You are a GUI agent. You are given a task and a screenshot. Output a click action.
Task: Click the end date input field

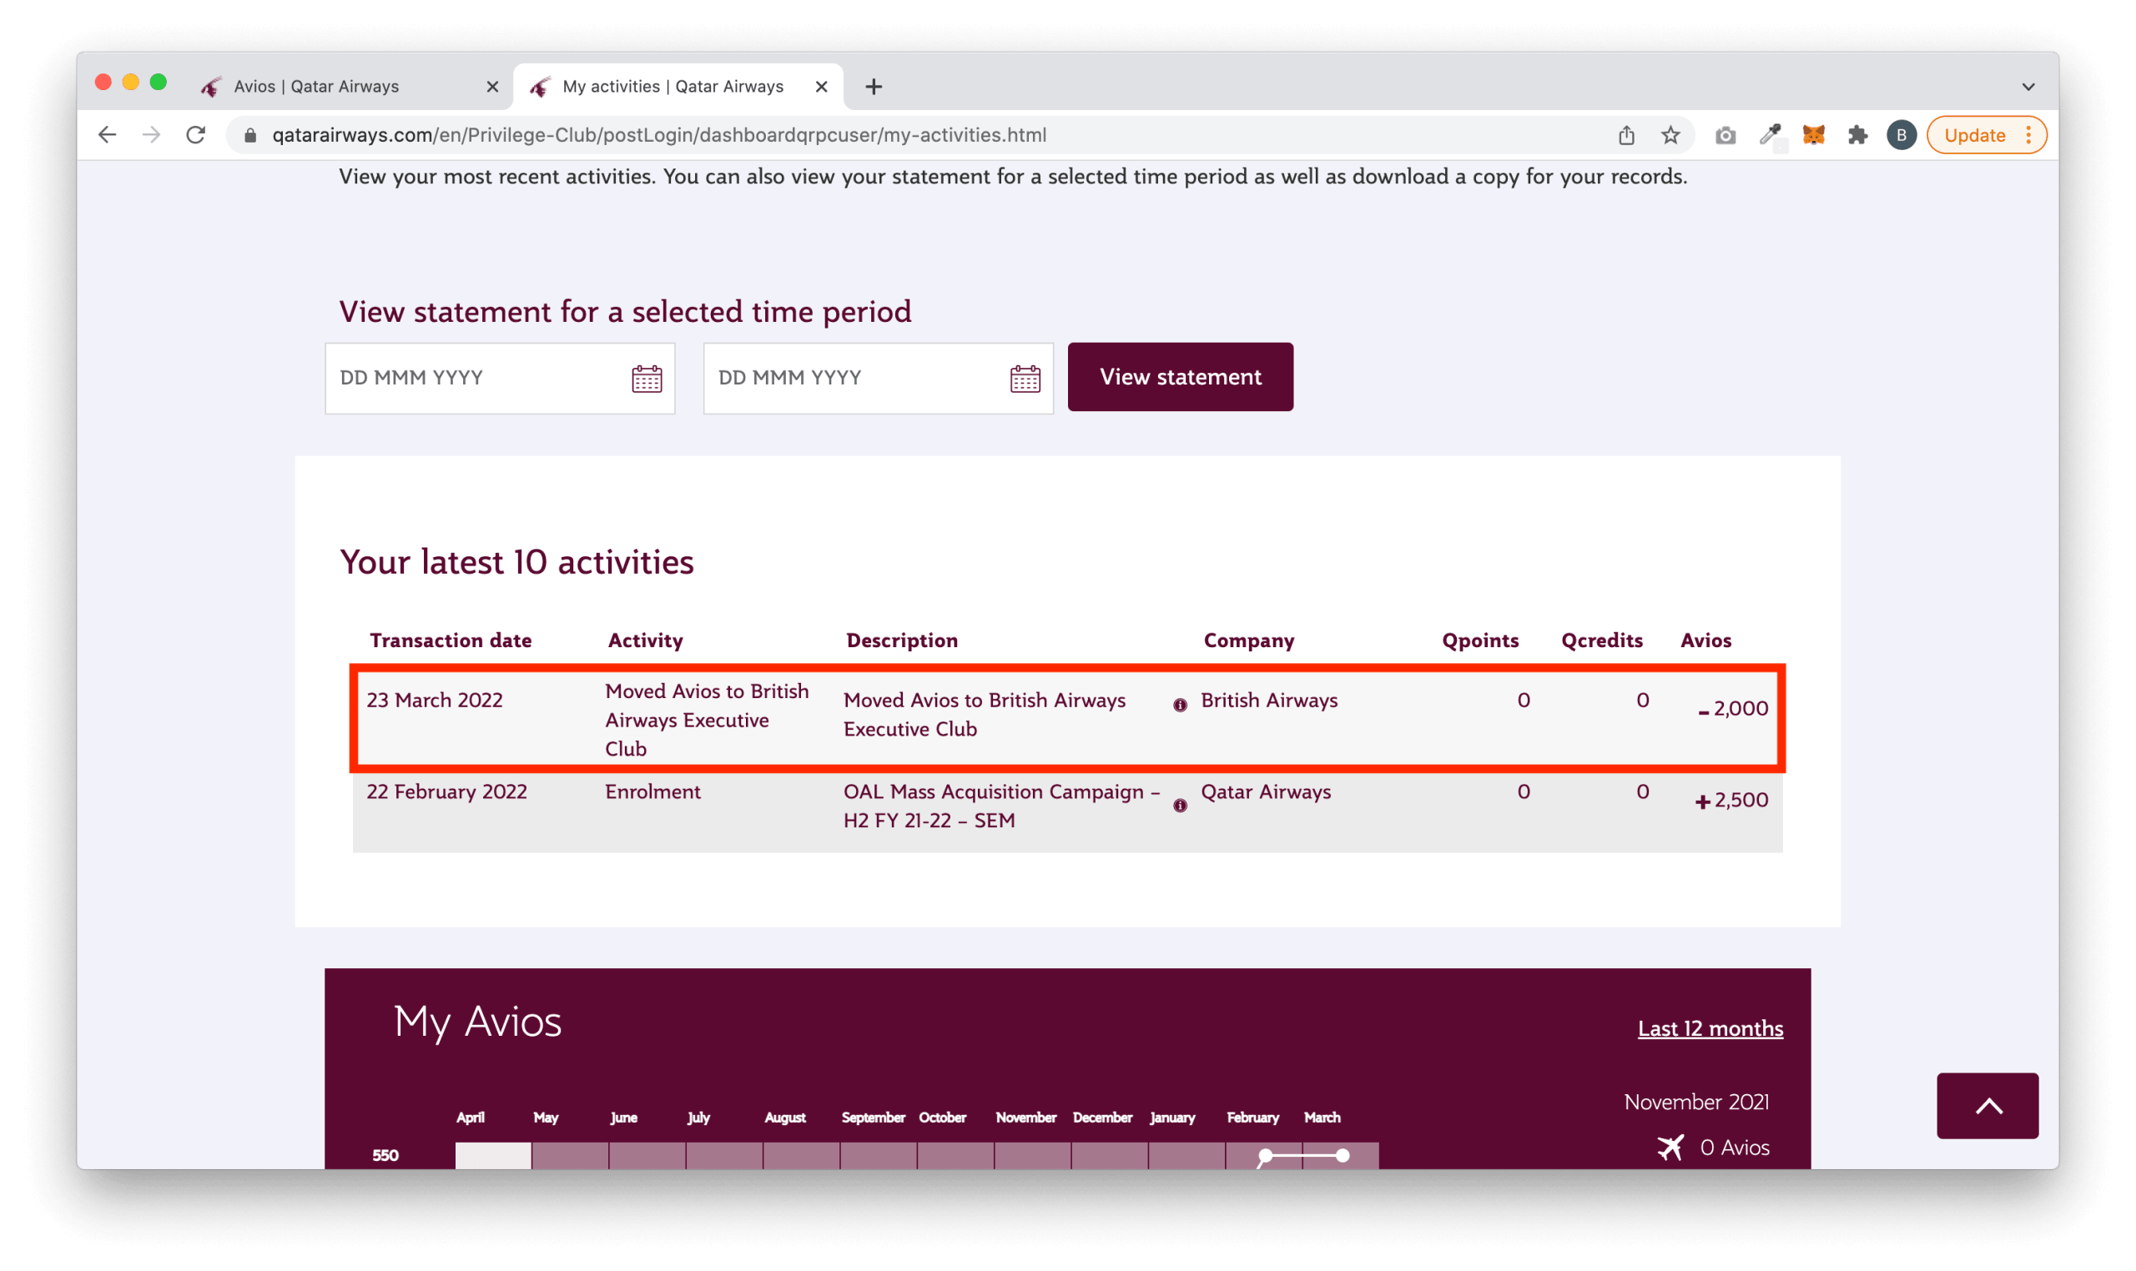[878, 379]
